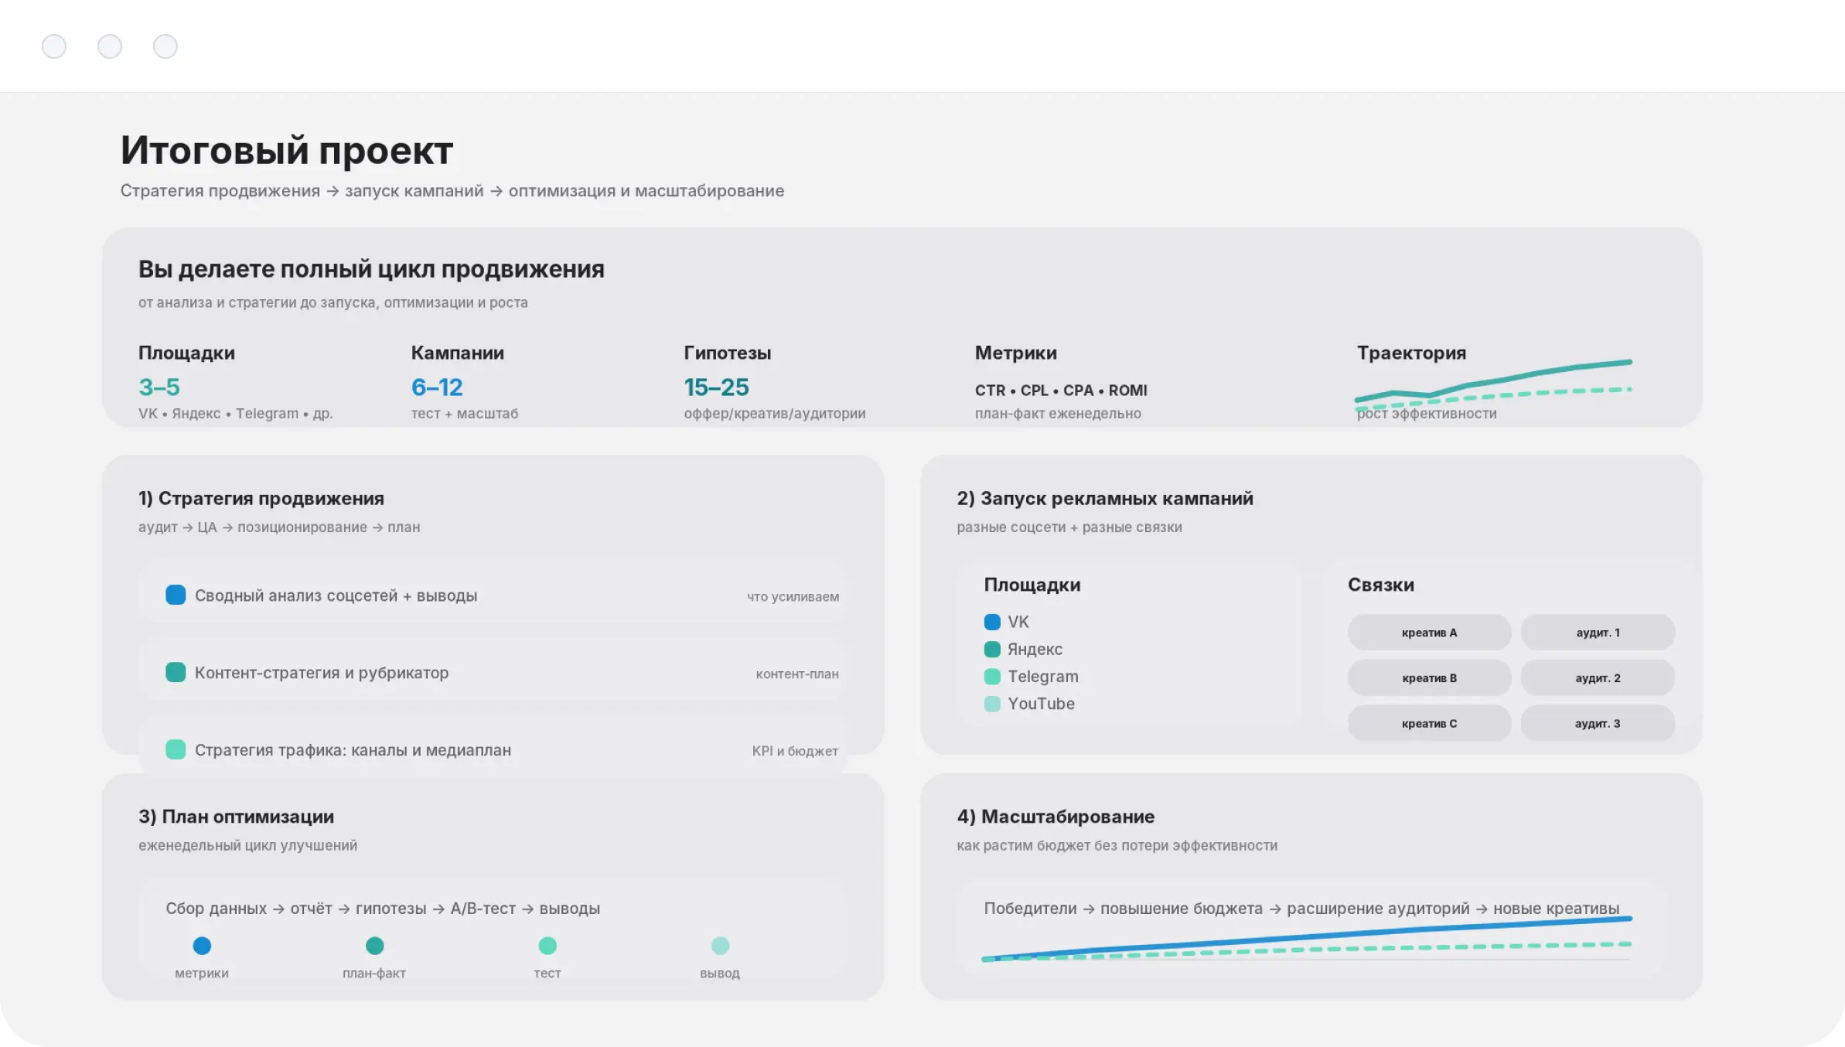Click the pale вывод step dot

pos(720,945)
